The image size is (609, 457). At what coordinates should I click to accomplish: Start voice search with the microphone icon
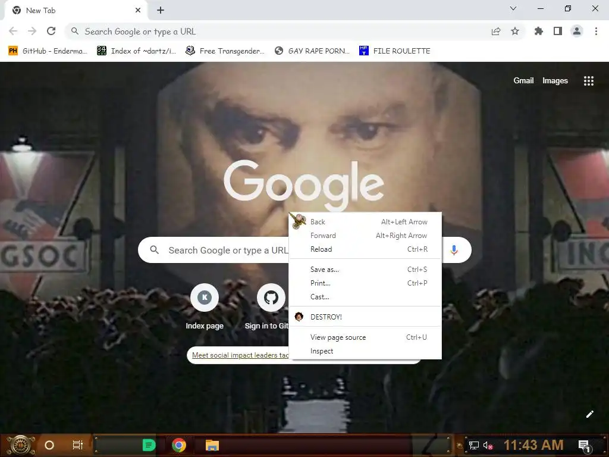[454, 250]
